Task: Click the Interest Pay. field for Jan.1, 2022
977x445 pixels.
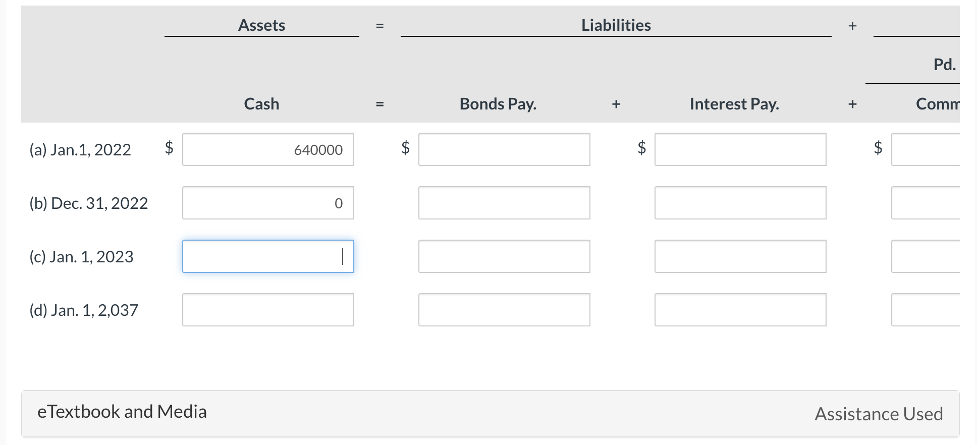Action: [740, 149]
